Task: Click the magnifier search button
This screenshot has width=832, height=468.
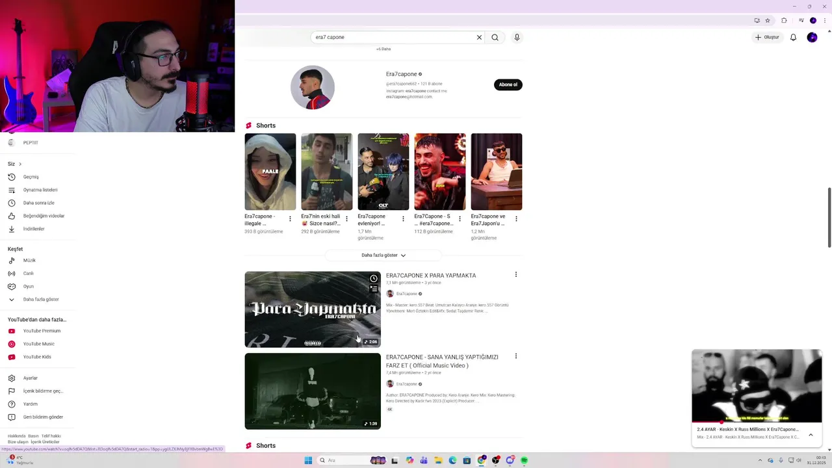Action: [495, 37]
